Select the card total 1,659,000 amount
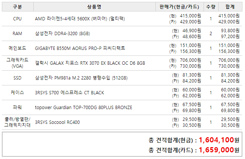 point(217,150)
